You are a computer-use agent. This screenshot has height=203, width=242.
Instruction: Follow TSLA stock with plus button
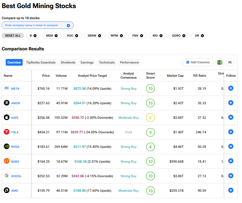coord(231,132)
